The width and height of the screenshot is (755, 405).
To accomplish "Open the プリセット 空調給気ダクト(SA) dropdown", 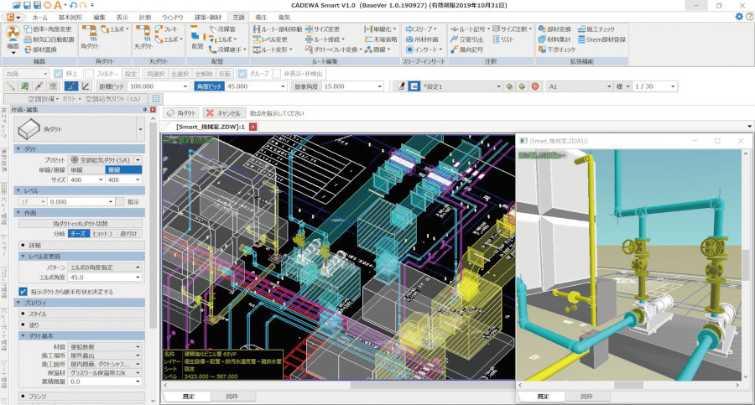I will (138, 159).
